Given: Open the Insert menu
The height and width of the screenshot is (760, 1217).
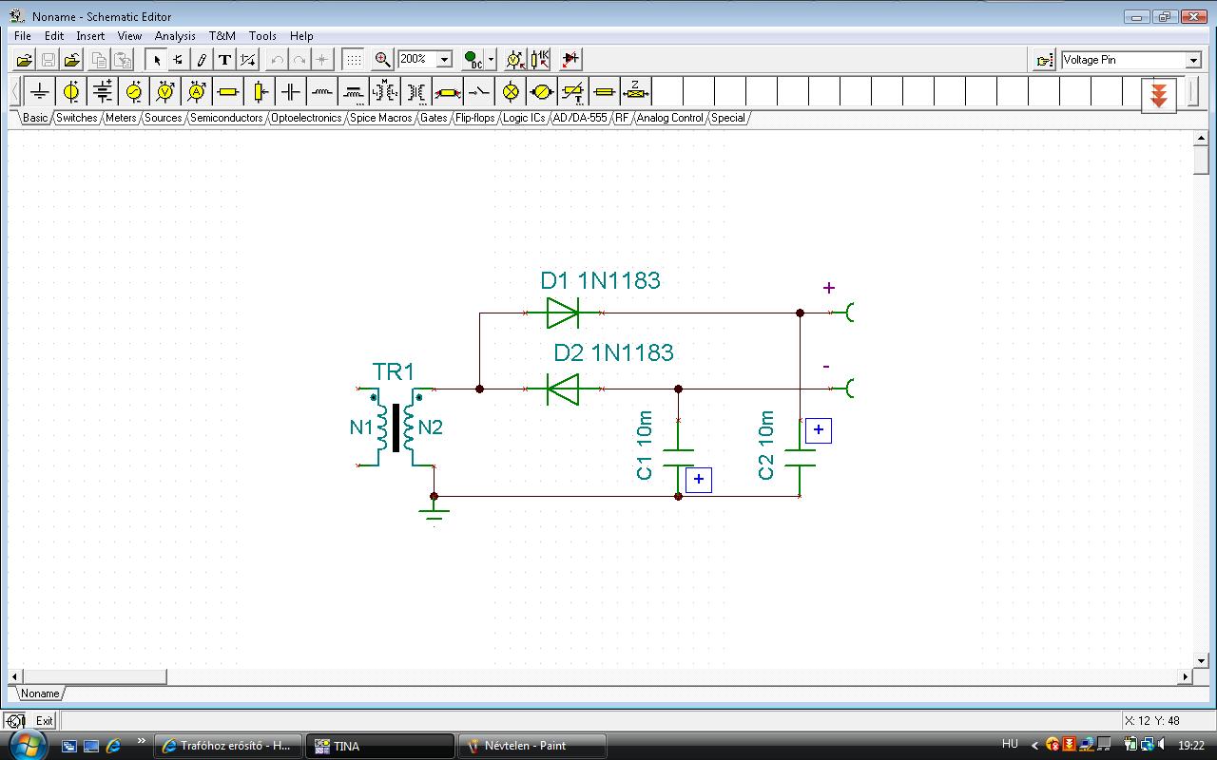Looking at the screenshot, I should pos(91,36).
